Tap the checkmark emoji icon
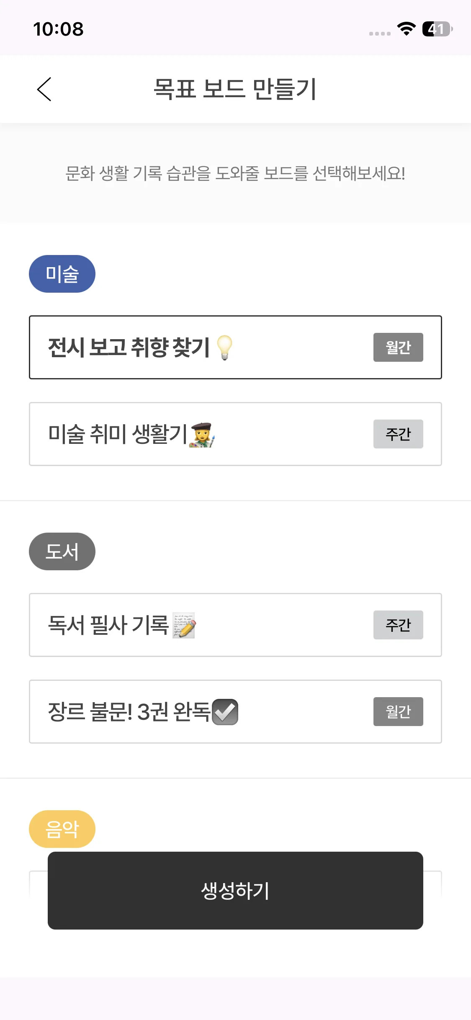The height and width of the screenshot is (1020, 471). pos(225,712)
